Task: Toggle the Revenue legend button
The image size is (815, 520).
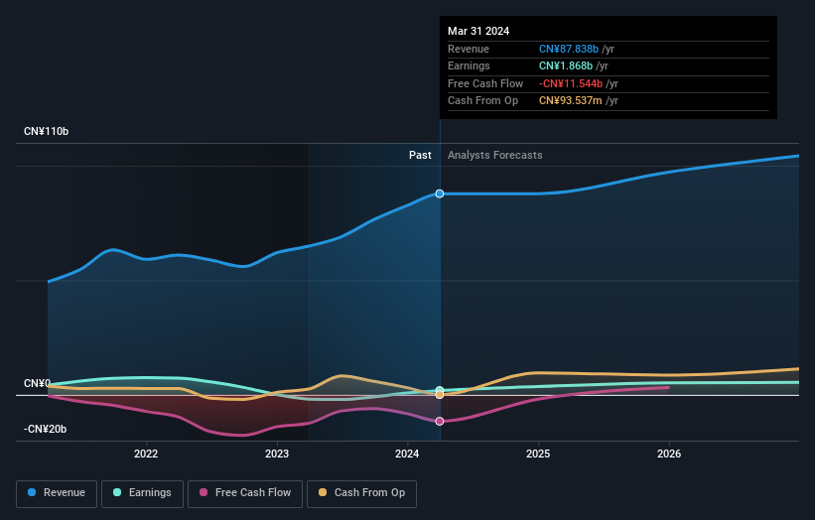Action: (x=57, y=493)
